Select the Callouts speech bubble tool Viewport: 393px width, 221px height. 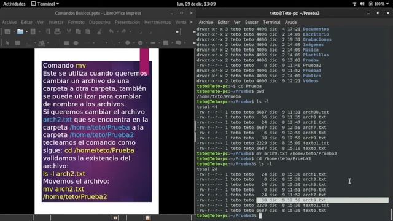(178, 43)
